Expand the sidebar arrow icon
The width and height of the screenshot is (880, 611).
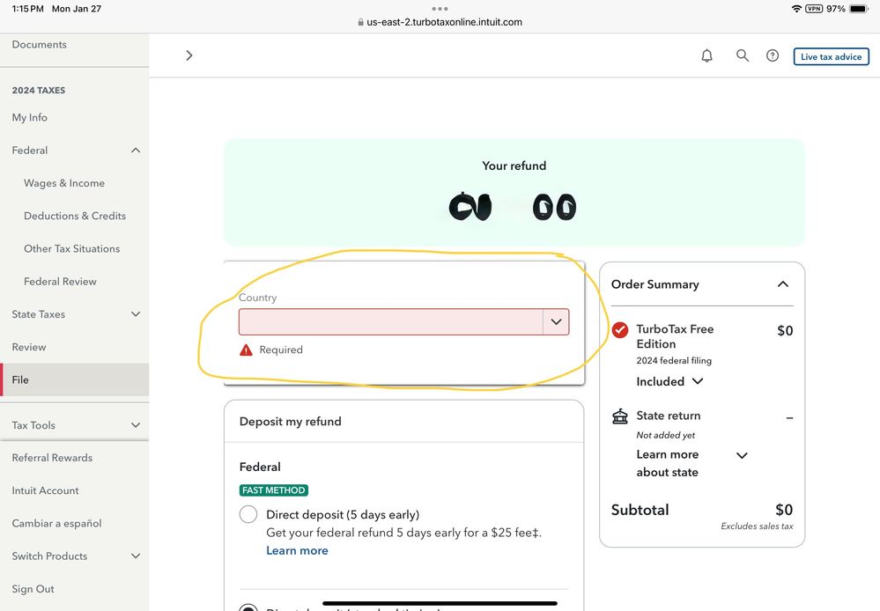[x=189, y=55]
